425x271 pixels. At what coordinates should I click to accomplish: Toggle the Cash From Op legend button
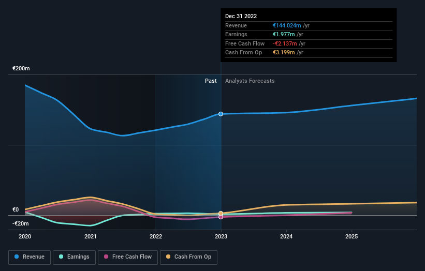[188, 257]
